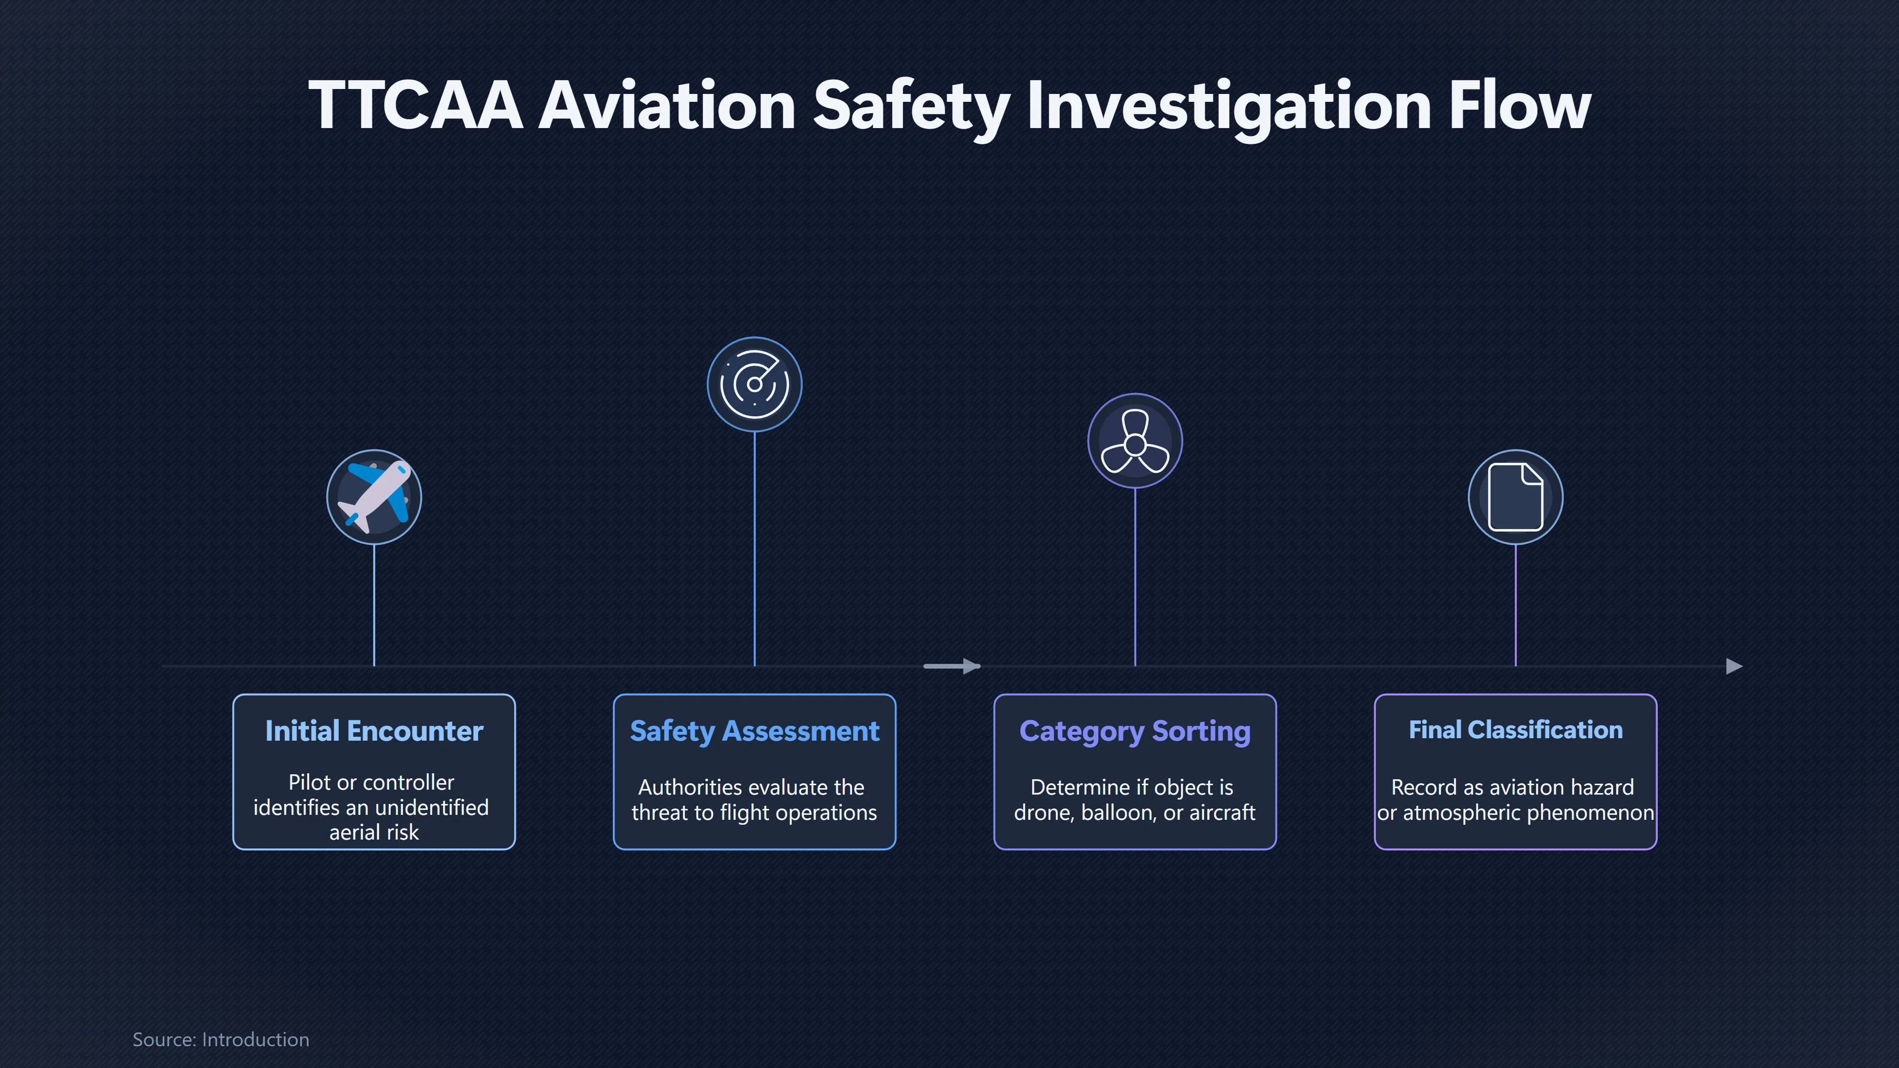Click the Source: Introduction footer text
Image resolution: width=1899 pixels, height=1068 pixels.
tap(221, 1039)
